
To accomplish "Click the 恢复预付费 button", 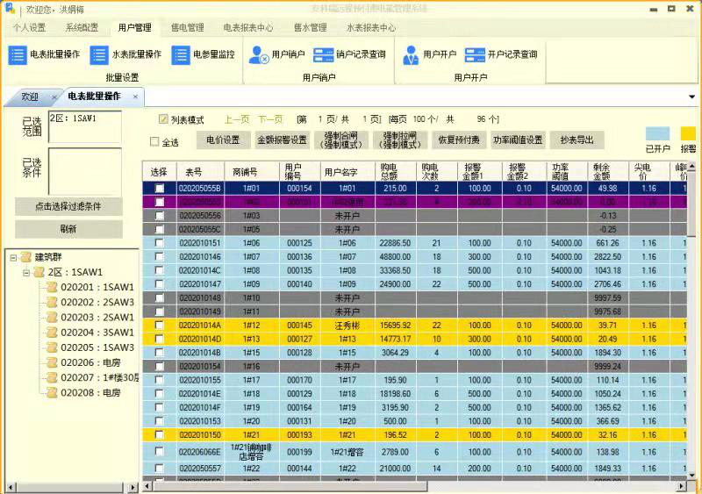I will coord(459,140).
